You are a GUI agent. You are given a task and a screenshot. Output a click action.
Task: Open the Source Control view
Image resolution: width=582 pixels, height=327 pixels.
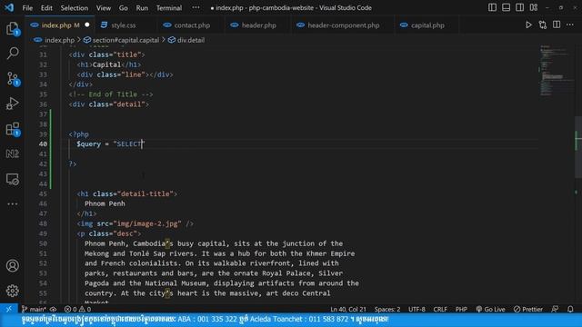[12, 79]
